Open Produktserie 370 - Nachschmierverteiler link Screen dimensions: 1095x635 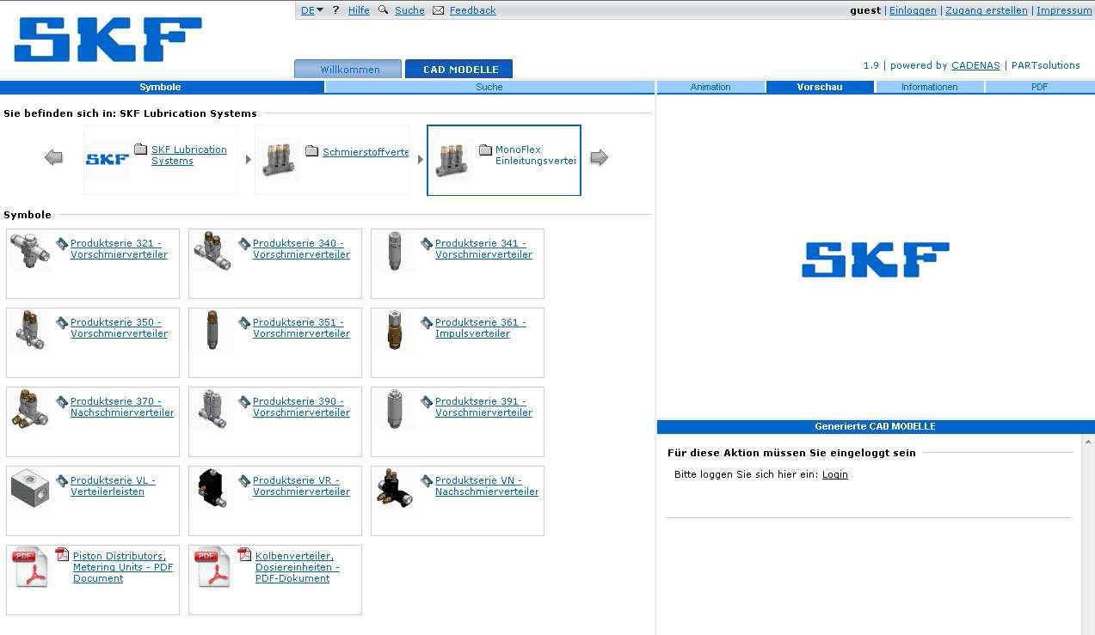click(122, 407)
